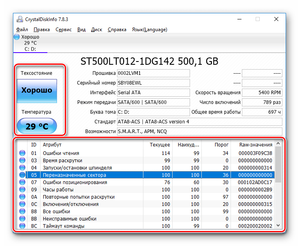Click the Наихуд... column header
Screen dimensions: 299x246
[187, 145]
